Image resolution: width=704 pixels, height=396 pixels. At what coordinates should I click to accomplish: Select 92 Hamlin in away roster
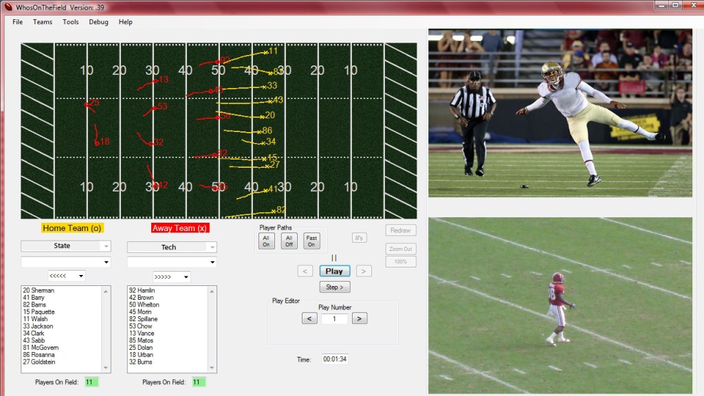142,290
